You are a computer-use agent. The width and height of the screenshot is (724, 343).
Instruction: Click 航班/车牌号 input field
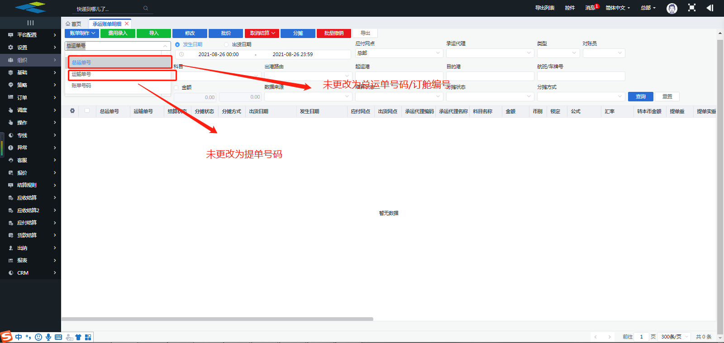(x=581, y=76)
